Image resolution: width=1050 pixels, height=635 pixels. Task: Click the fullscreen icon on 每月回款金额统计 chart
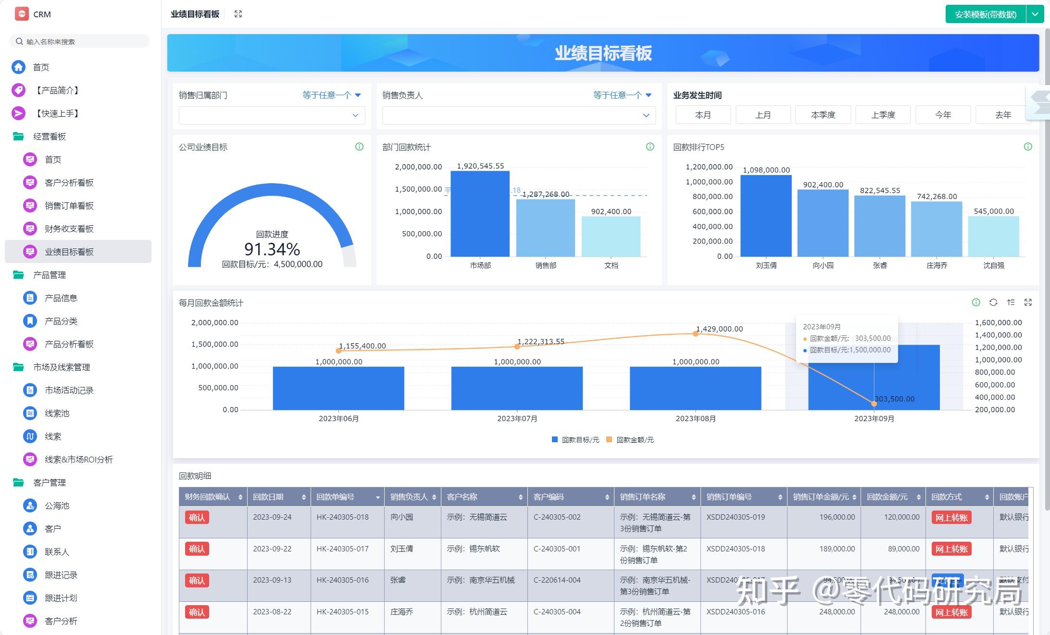[1028, 302]
